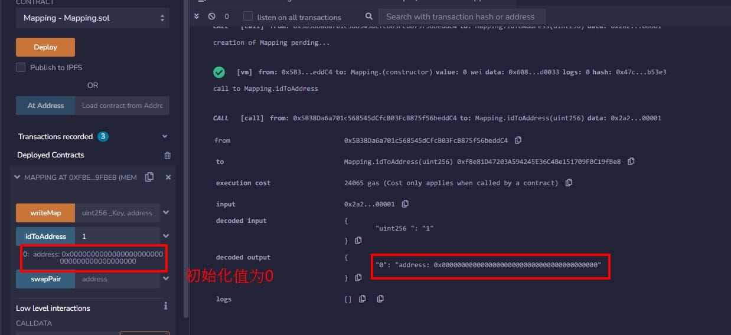Click the At Address button
The width and height of the screenshot is (731, 335).
click(45, 106)
